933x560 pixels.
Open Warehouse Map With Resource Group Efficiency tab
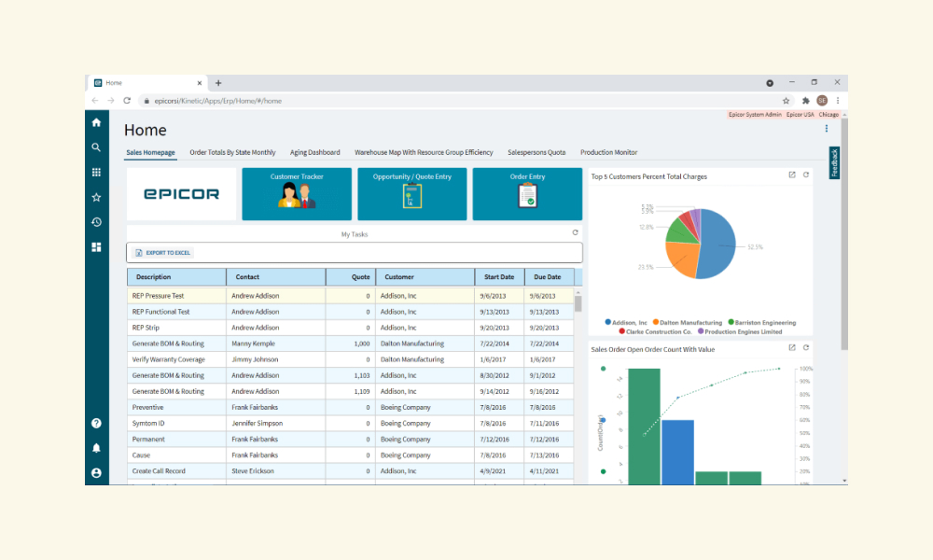424,152
